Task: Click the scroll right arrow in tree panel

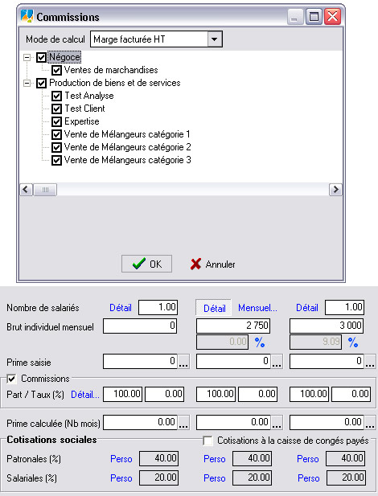Action: pyautogui.click(x=335, y=190)
